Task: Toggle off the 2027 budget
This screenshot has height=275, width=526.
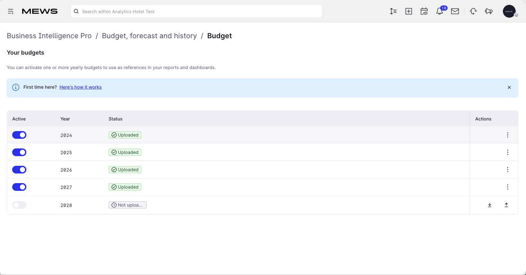Action: point(19,187)
